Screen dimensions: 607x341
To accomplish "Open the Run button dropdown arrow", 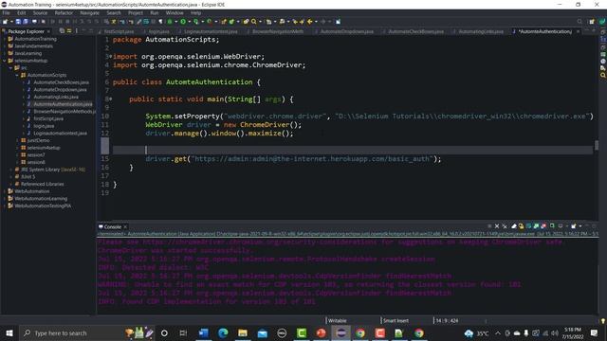I will coord(189,22).
